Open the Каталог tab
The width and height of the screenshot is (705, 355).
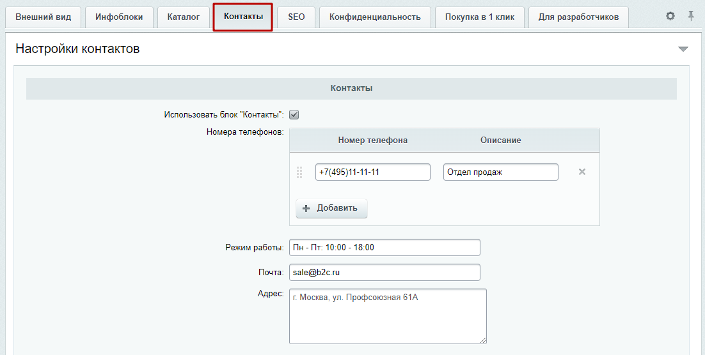(184, 17)
